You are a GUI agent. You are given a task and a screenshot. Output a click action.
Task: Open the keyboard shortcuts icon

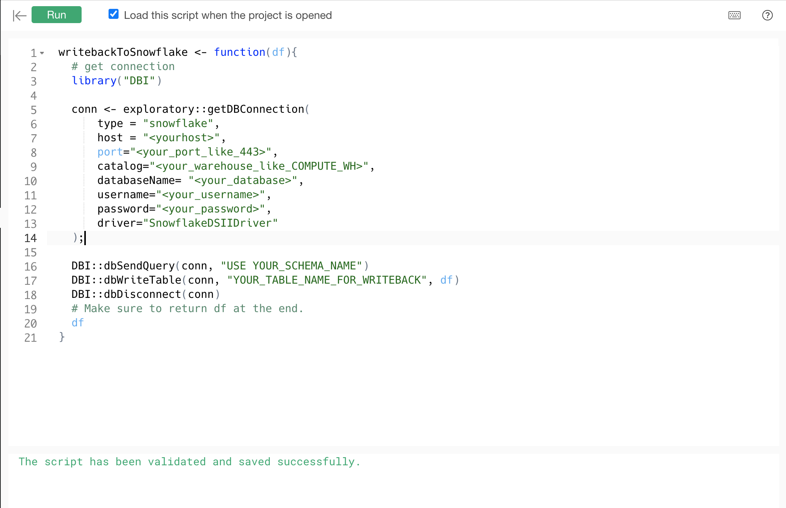coord(734,15)
